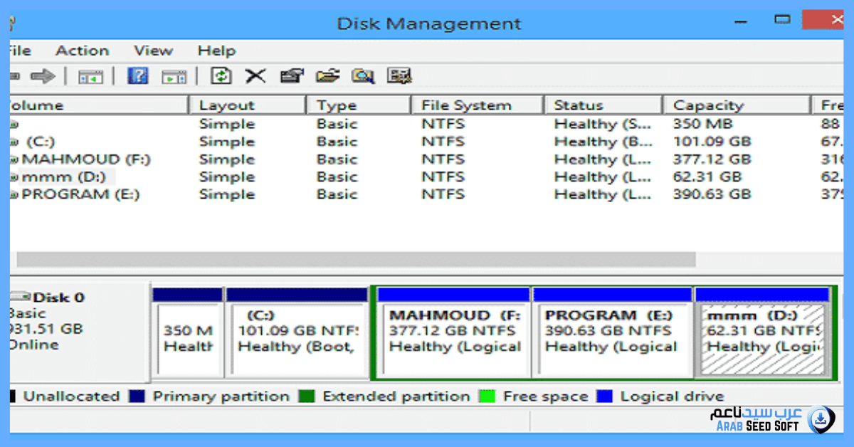854x447 pixels.
Task: Click the settings list toolbar icon
Action: [x=399, y=76]
